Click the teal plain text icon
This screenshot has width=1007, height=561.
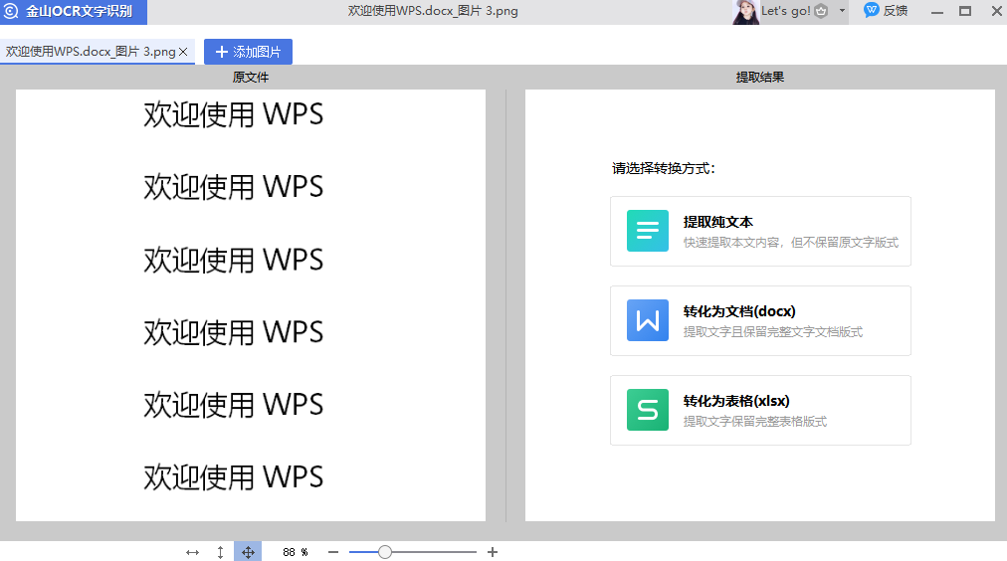(647, 231)
